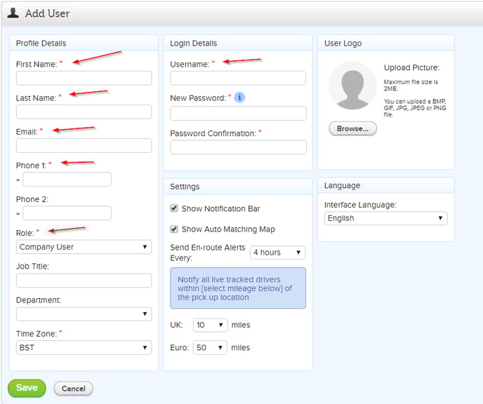Open the Euro miles dropdown

210,347
